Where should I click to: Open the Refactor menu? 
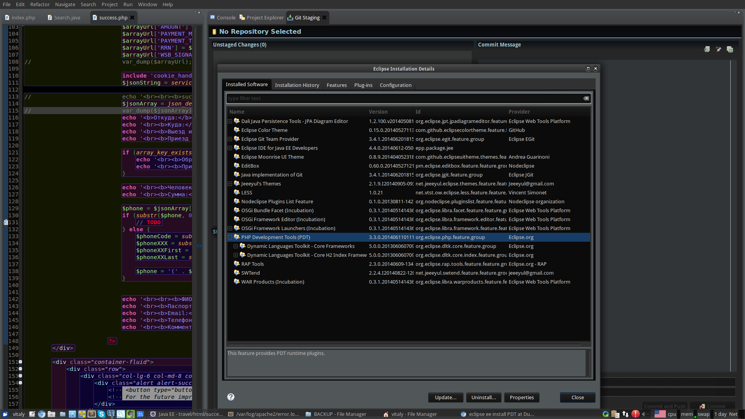pyautogui.click(x=40, y=4)
